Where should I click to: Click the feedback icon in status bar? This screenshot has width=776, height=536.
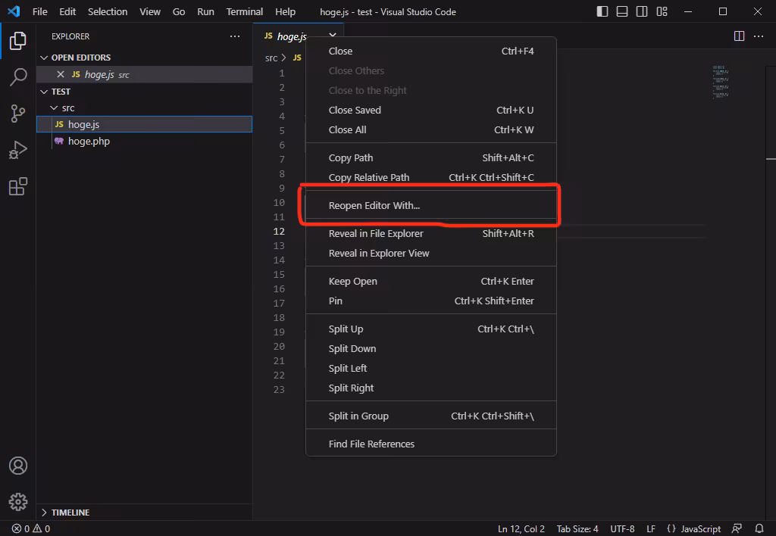tap(737, 528)
